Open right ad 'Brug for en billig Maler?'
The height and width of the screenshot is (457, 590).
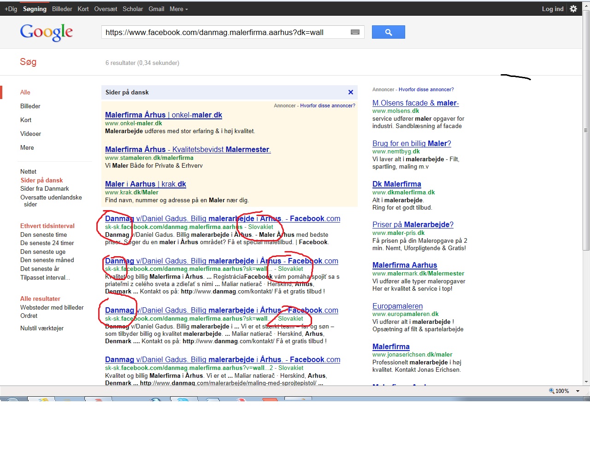pyautogui.click(x=412, y=143)
